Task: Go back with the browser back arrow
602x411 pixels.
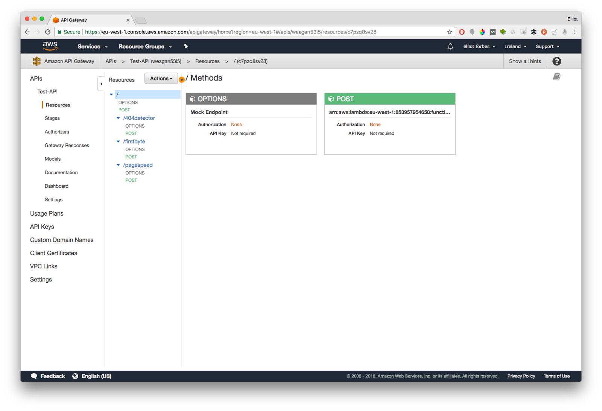Action: point(27,32)
